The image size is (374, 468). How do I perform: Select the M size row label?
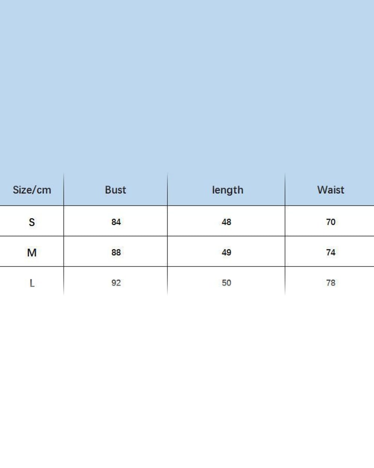coord(32,253)
